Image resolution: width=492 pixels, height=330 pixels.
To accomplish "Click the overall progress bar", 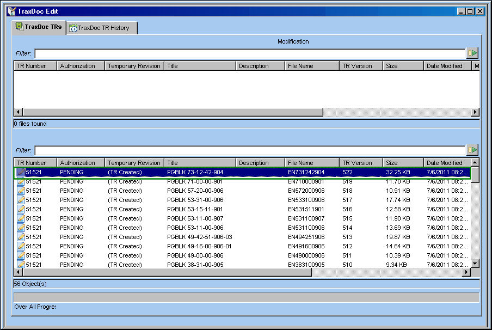I will [x=247, y=297].
